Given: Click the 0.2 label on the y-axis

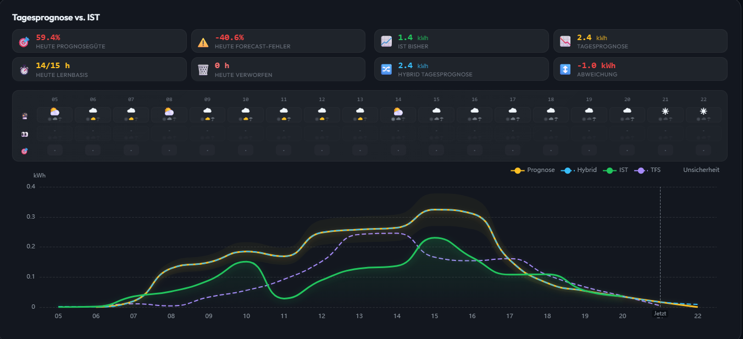Looking at the screenshot, I should (31, 247).
